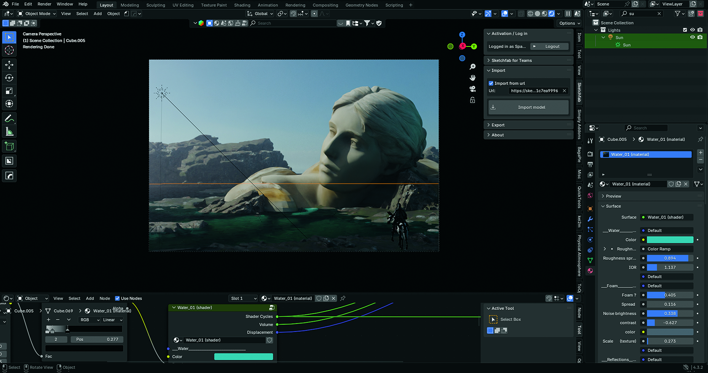
Task: Switch to the Shading workspace tab
Action: pos(242,5)
